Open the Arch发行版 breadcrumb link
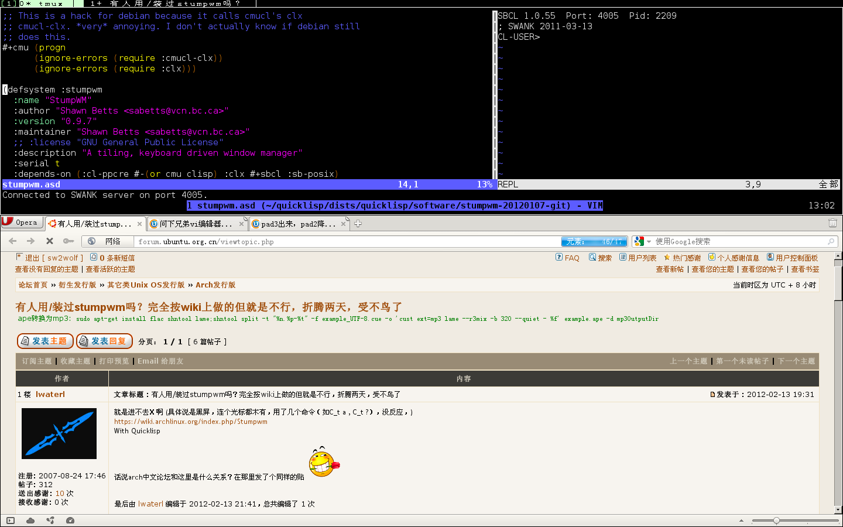The width and height of the screenshot is (843, 527). [215, 285]
